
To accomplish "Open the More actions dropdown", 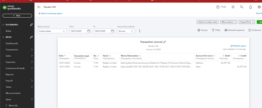I will point(228,22).
